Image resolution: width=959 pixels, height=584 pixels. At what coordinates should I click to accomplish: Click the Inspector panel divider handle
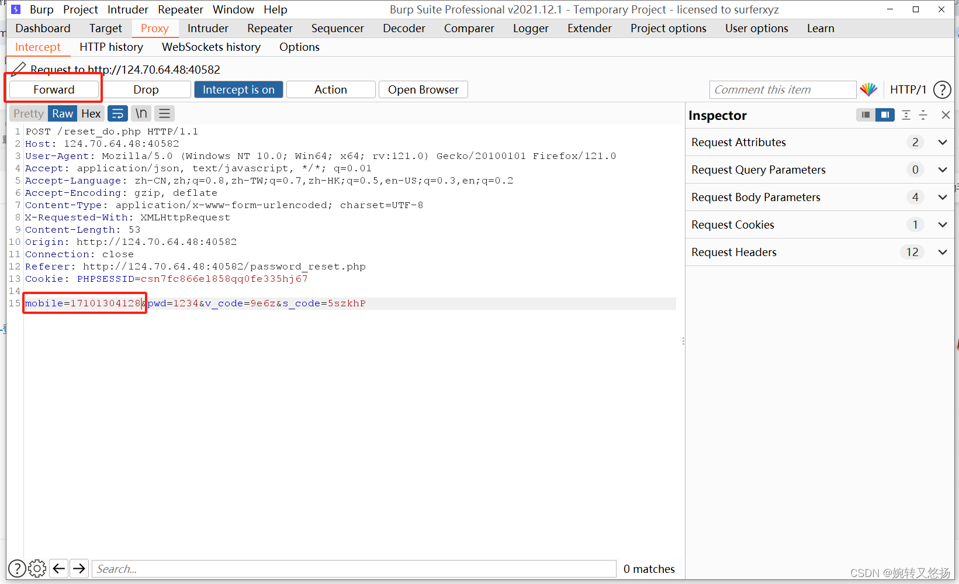pyautogui.click(x=683, y=341)
